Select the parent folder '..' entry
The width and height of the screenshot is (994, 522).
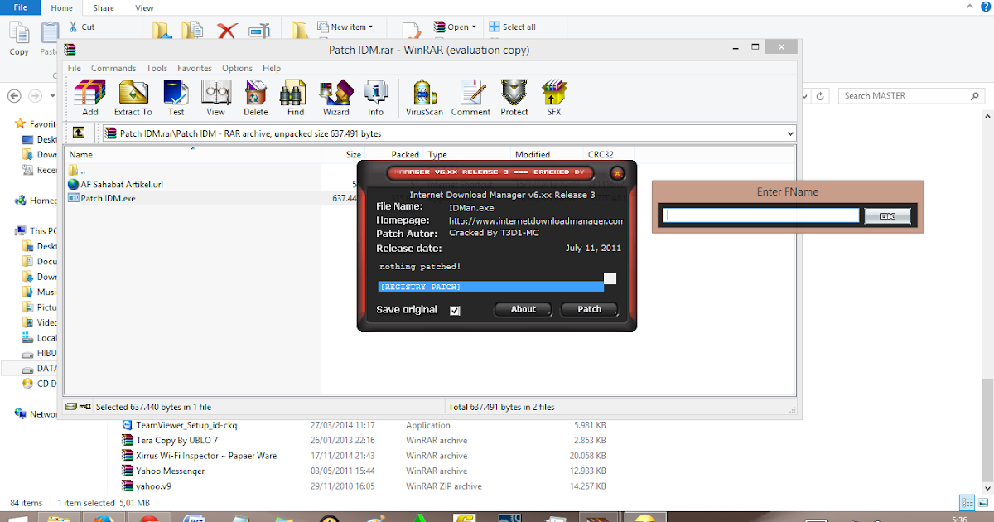coord(76,170)
